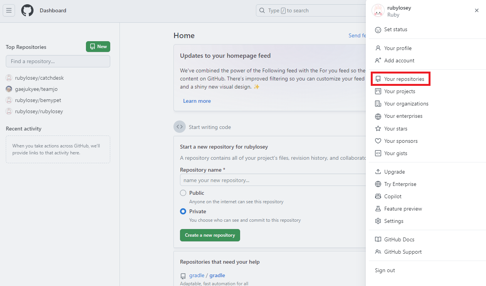Click the Copilot icon

(x=378, y=196)
